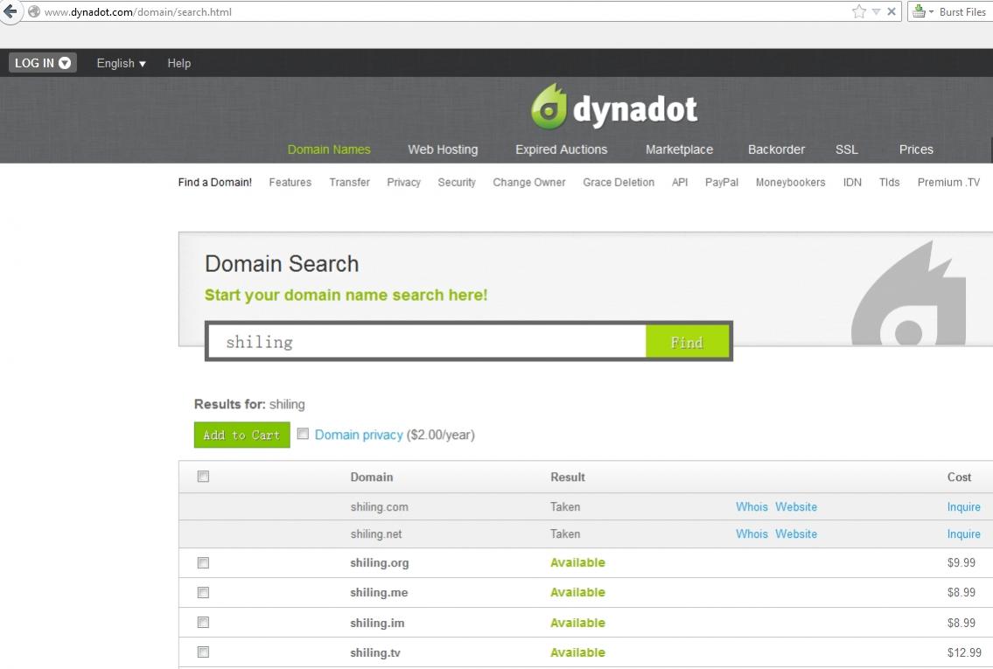Open Website link for shiling.com
Viewport: 993px width, 669px height.
(x=796, y=507)
